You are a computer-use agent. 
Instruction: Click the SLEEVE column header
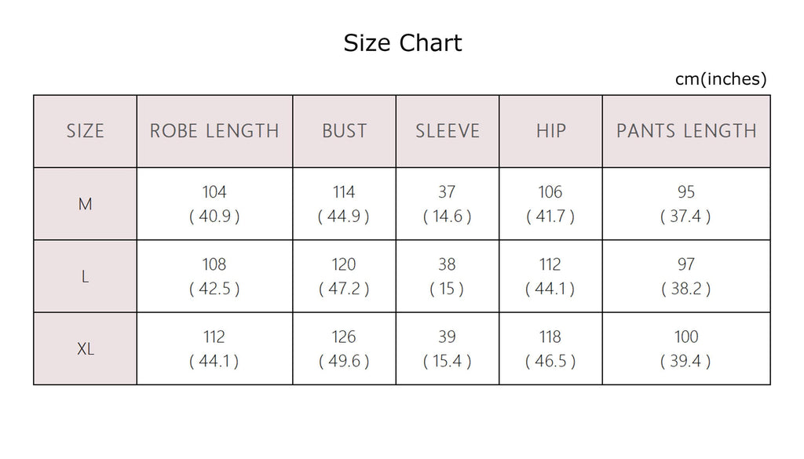pos(447,131)
